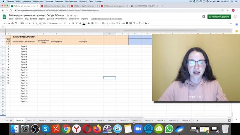Open OBS from the dock
This screenshot has height=135, width=240.
[x=35, y=129]
